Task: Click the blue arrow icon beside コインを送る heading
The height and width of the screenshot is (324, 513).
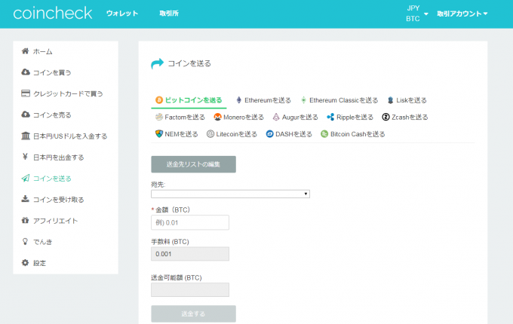Action: coord(157,63)
